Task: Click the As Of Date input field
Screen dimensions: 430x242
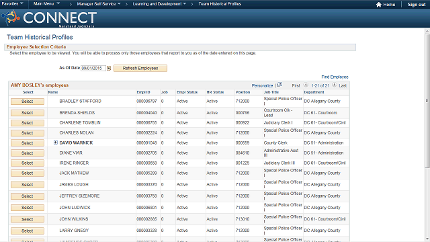Action: coord(93,69)
